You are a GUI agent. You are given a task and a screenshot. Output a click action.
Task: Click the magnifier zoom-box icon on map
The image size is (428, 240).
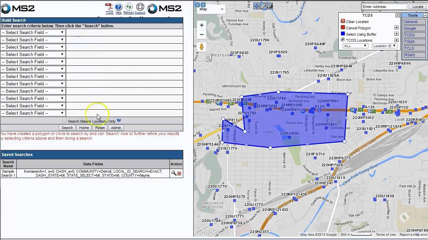208,58
